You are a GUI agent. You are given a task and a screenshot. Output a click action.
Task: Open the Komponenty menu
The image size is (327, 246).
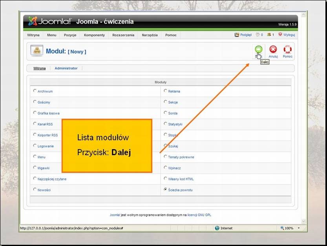point(94,35)
